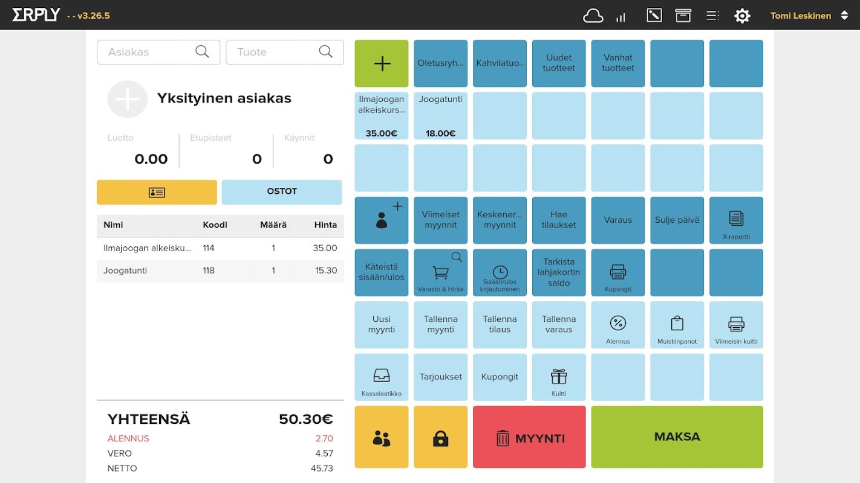860x483 pixels.
Task: Open the Kassalaatikko cash drawer tile
Action: tap(382, 377)
